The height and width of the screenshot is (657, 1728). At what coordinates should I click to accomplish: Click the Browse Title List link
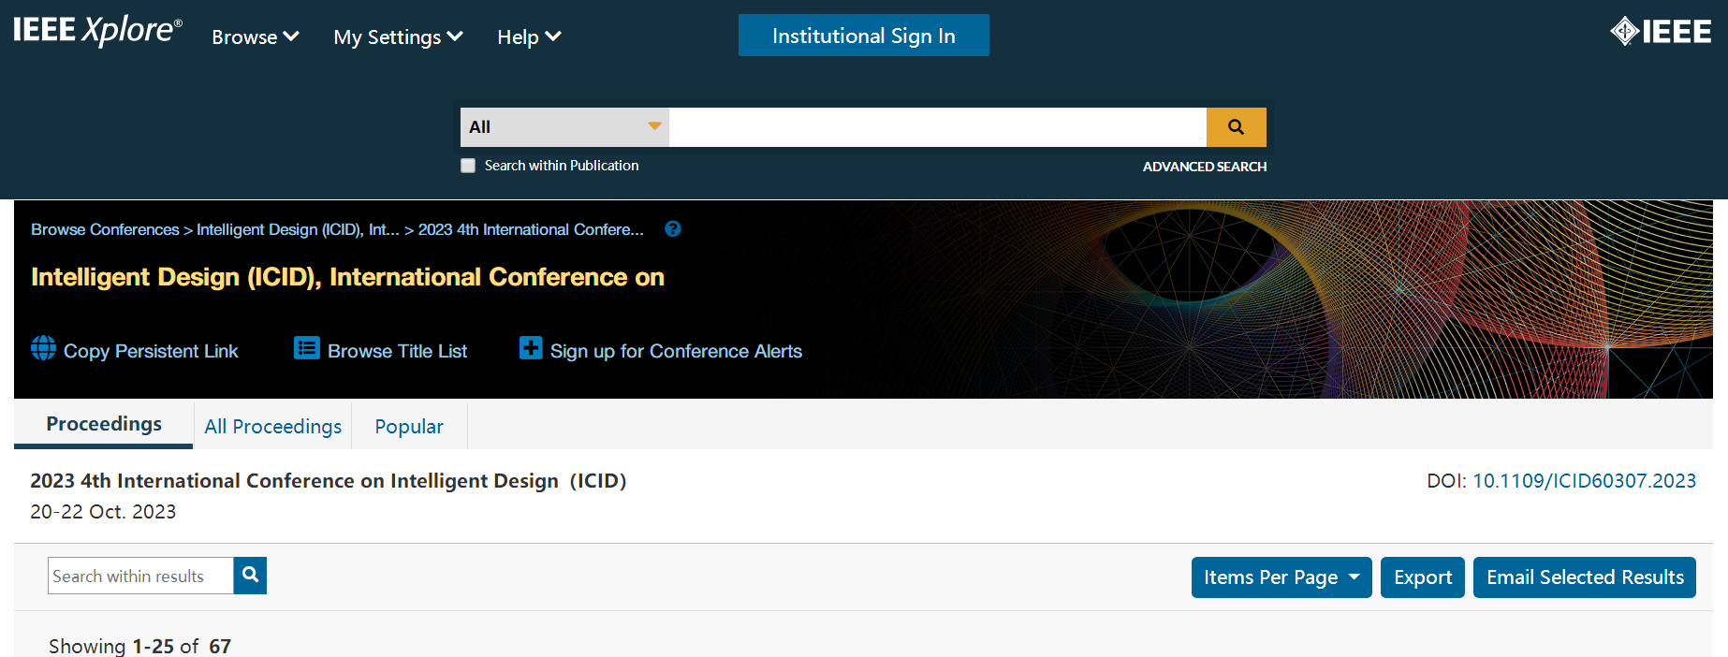click(397, 351)
